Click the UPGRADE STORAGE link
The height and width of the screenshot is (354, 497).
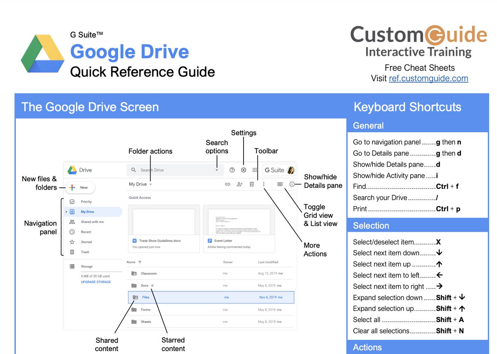click(96, 282)
